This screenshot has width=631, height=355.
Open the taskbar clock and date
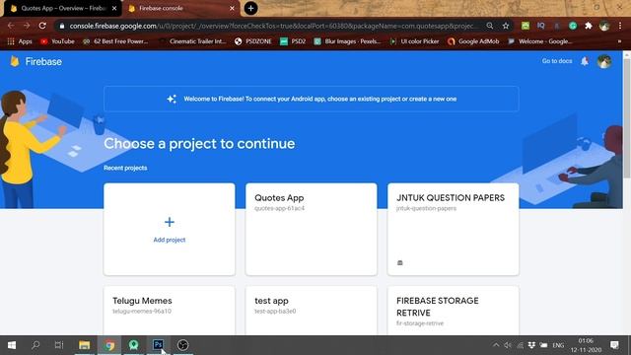pyautogui.click(x=586, y=345)
